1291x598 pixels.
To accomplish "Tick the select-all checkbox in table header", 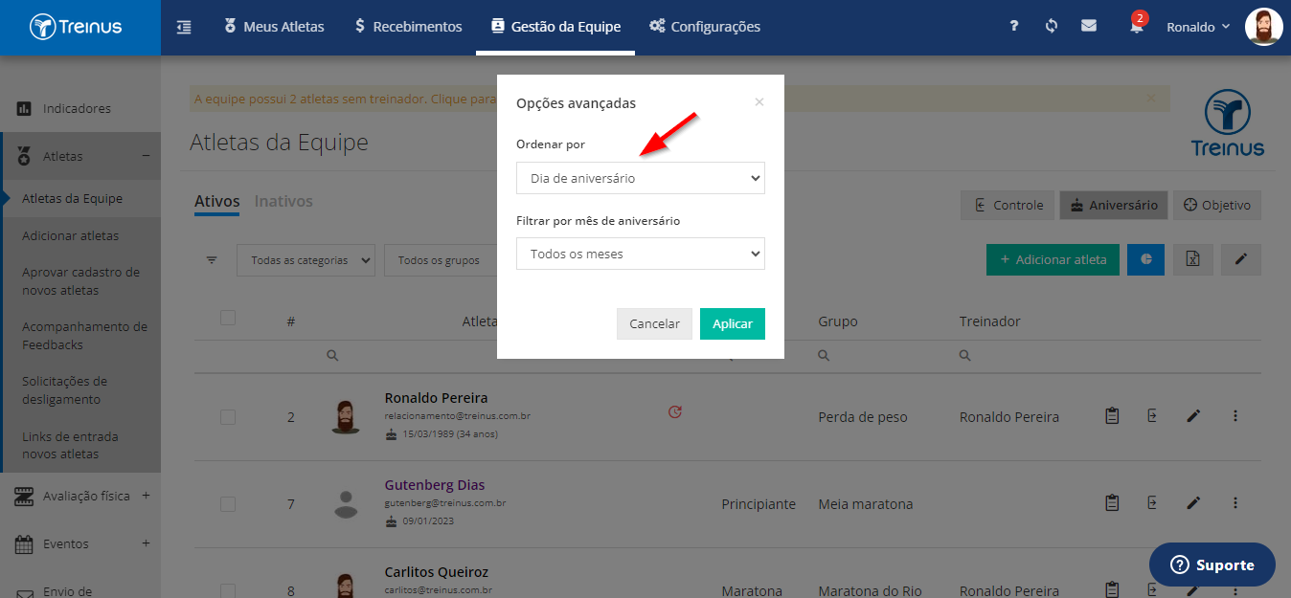I will [x=228, y=318].
